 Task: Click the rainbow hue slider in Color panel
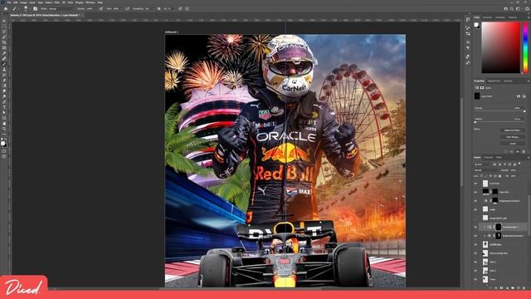tap(525, 47)
